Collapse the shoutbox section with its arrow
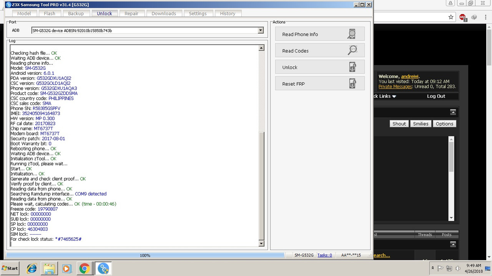492x276 pixels. coord(453,112)
